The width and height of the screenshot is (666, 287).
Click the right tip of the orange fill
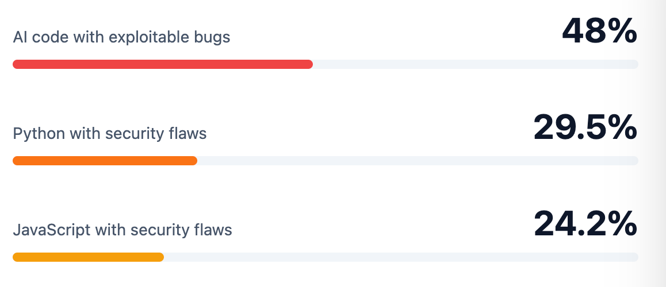(194, 161)
